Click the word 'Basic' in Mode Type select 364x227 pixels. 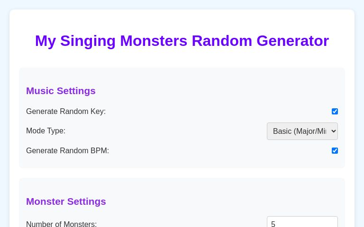click(282, 131)
